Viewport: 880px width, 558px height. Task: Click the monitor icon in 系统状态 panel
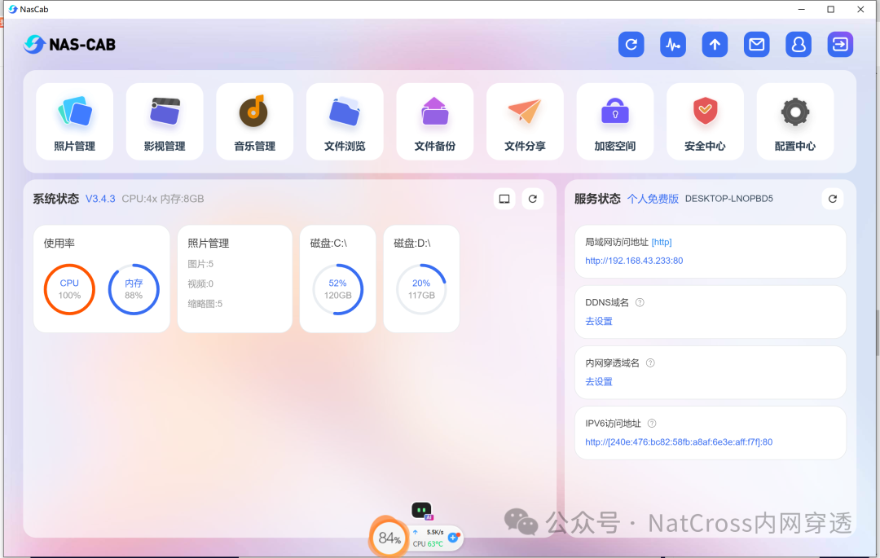tap(504, 198)
